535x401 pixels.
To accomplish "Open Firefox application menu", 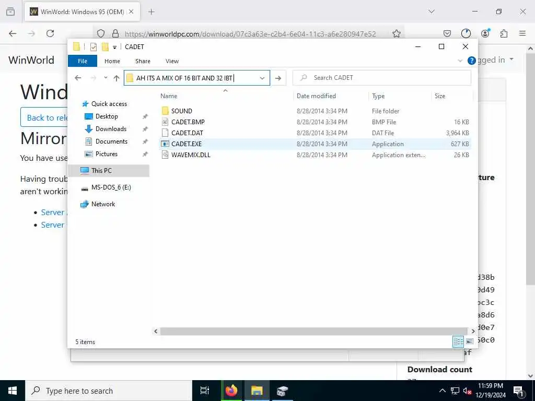I will 522,33.
